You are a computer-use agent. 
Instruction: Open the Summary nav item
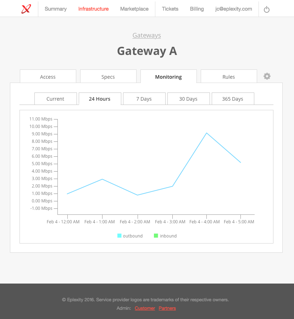tap(56, 9)
